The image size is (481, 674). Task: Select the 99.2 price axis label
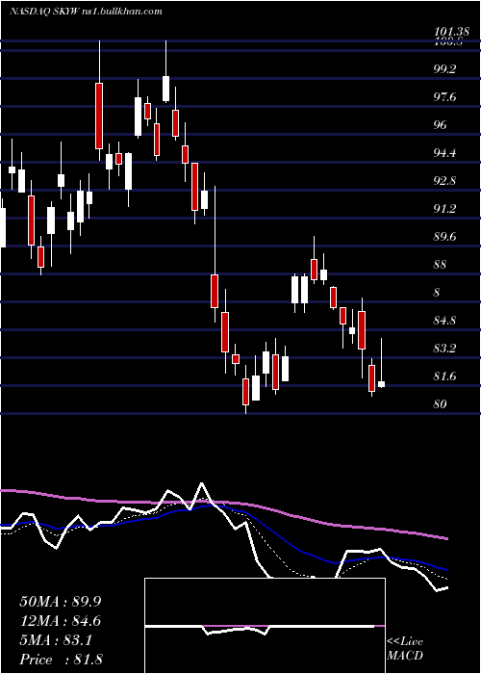pyautogui.click(x=445, y=68)
